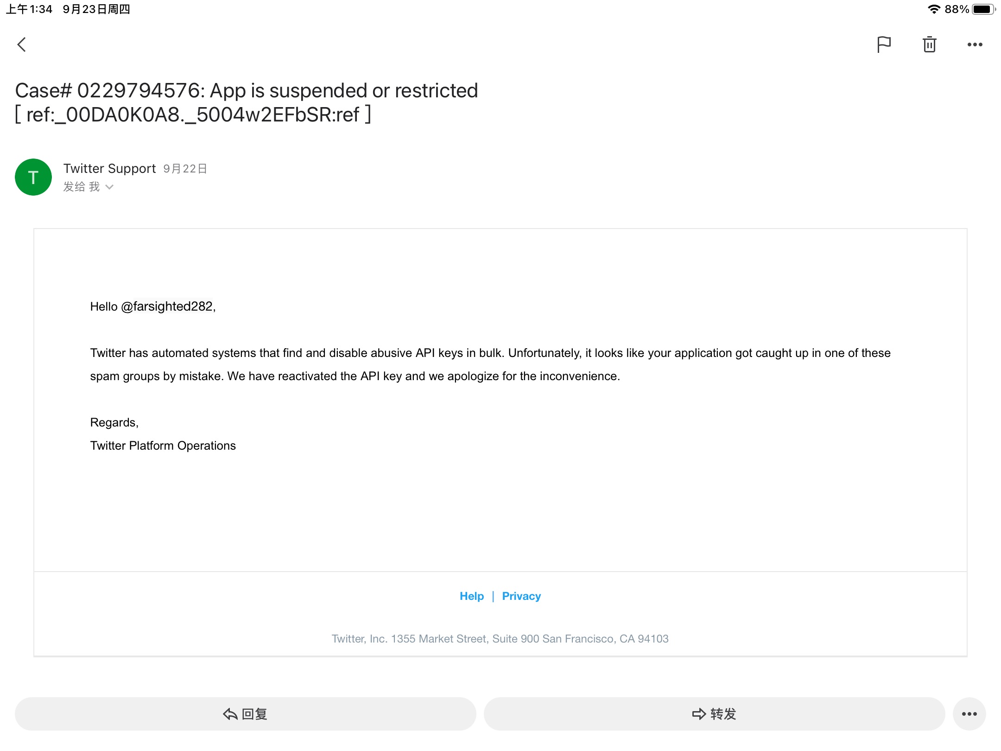Tap status bar time 上午1:34
The image size is (1001, 751).
[x=29, y=9]
